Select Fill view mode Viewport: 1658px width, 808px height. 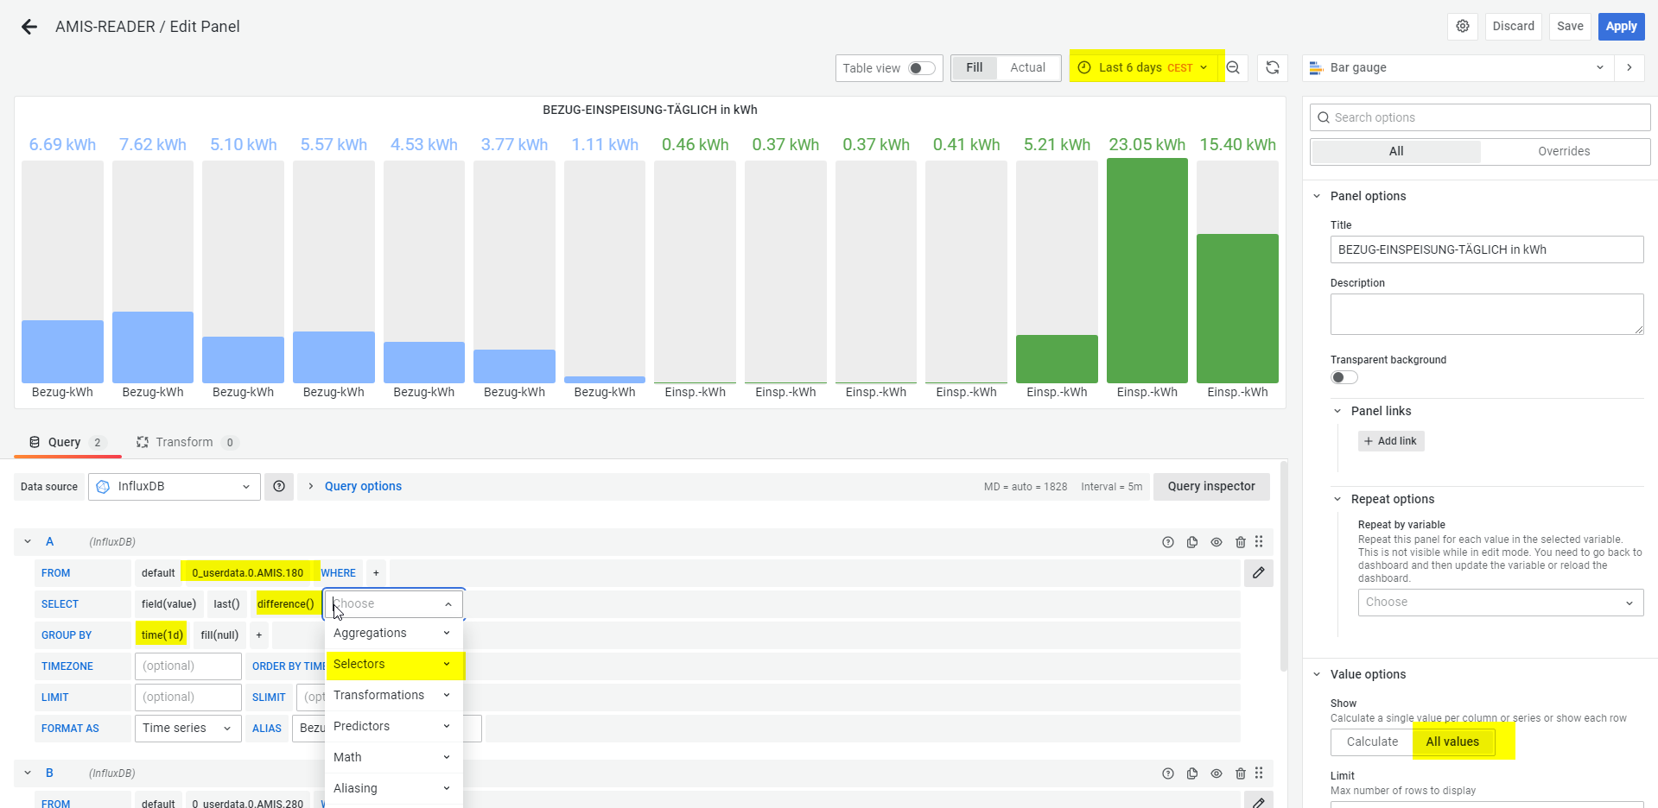click(974, 67)
